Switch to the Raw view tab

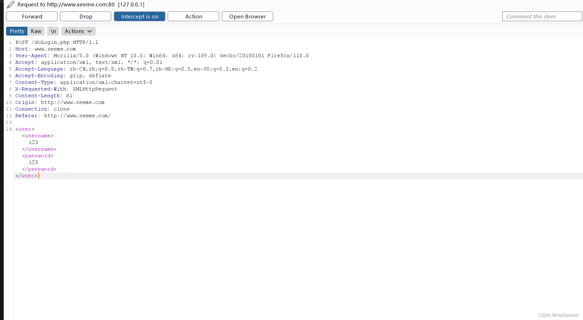pyautogui.click(x=36, y=31)
